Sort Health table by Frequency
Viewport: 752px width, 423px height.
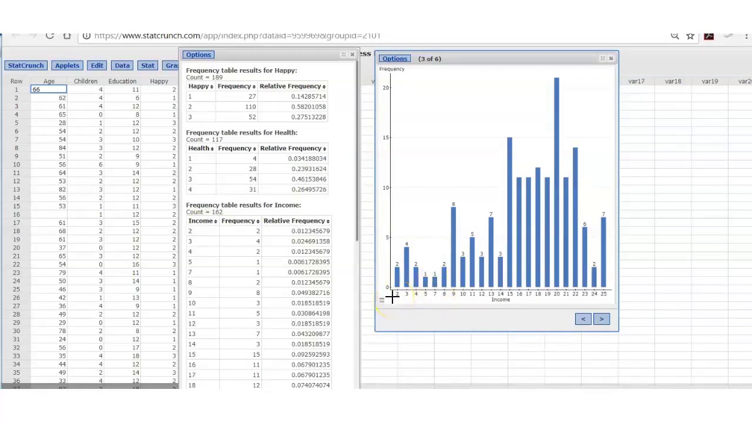tap(237, 149)
